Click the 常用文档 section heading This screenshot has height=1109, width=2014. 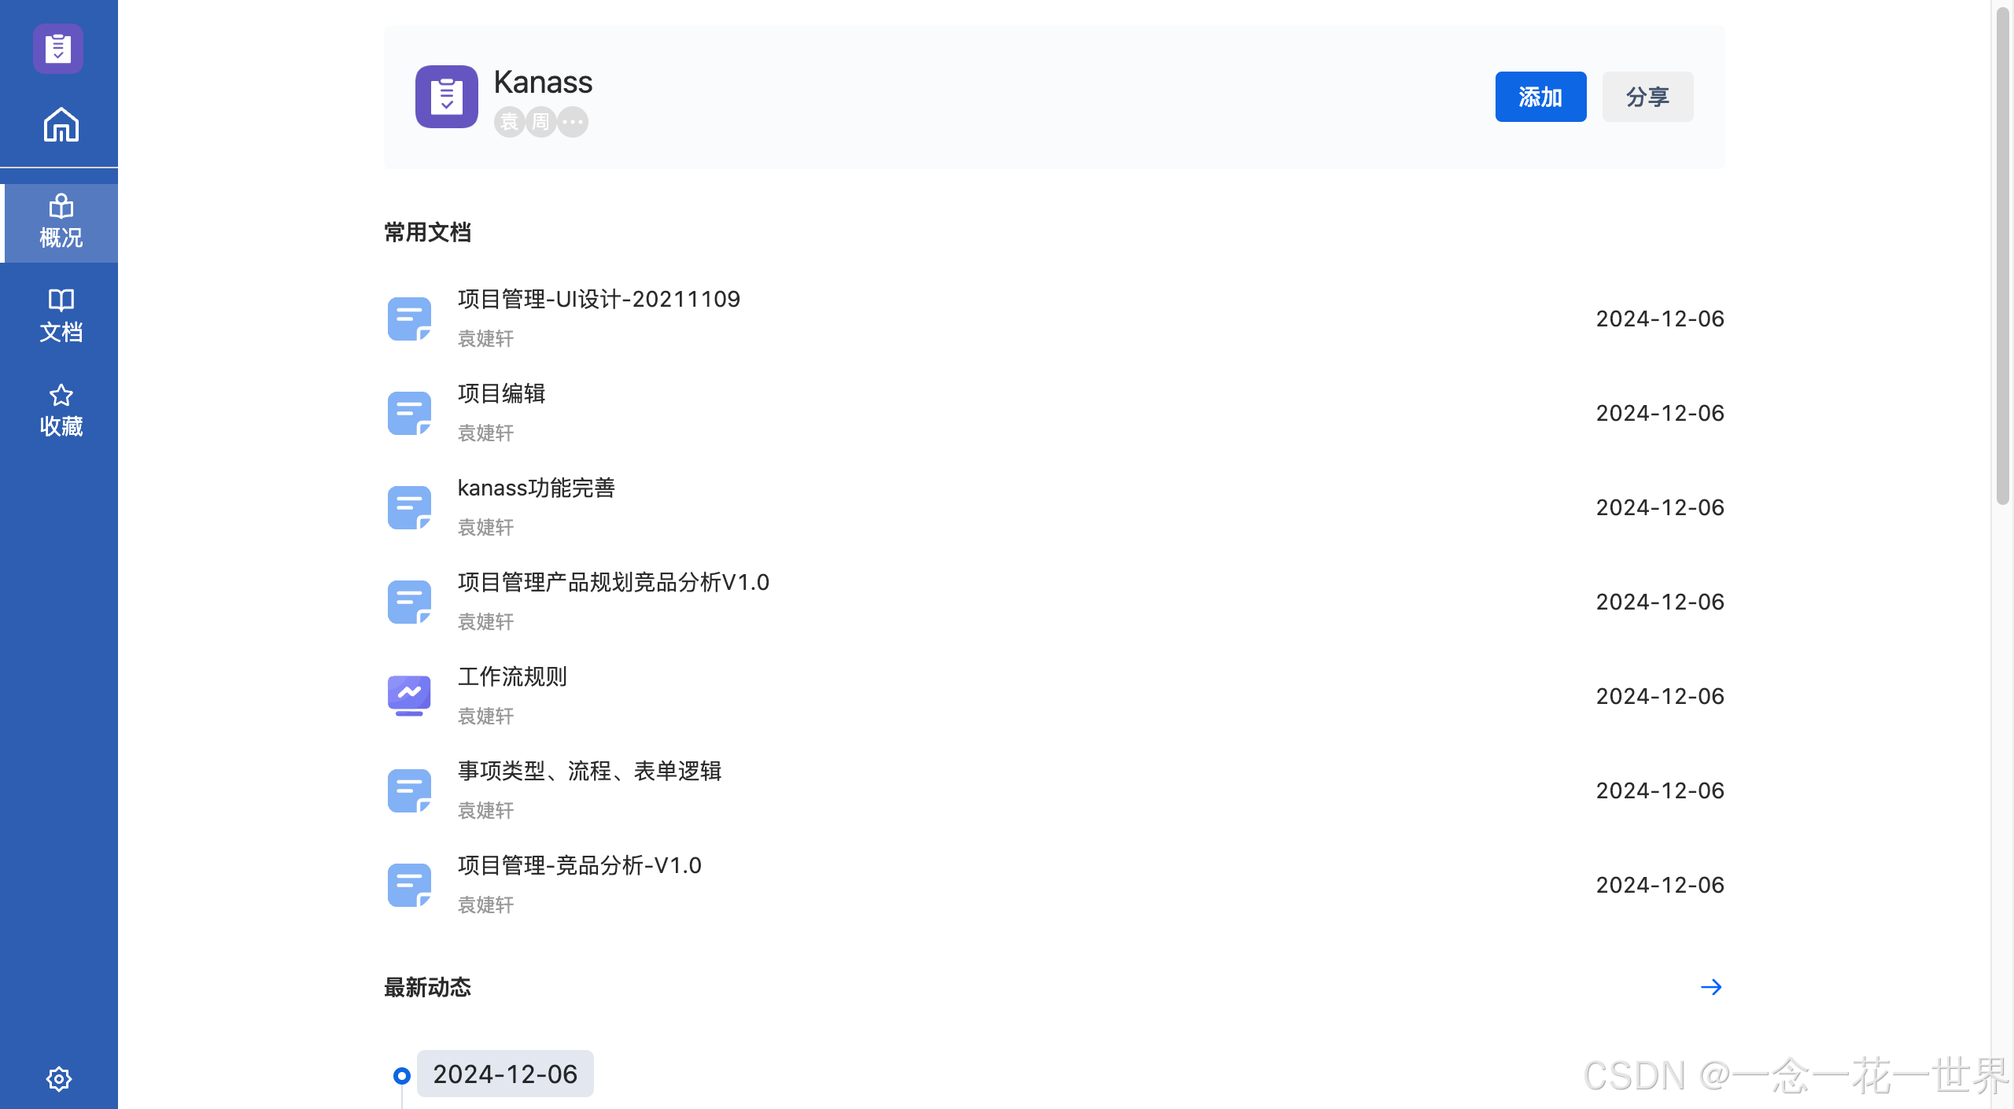coord(427,232)
